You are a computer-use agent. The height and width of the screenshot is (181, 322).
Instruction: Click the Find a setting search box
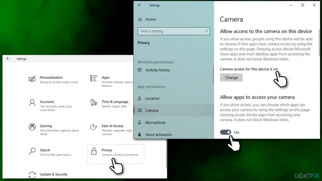point(174,31)
